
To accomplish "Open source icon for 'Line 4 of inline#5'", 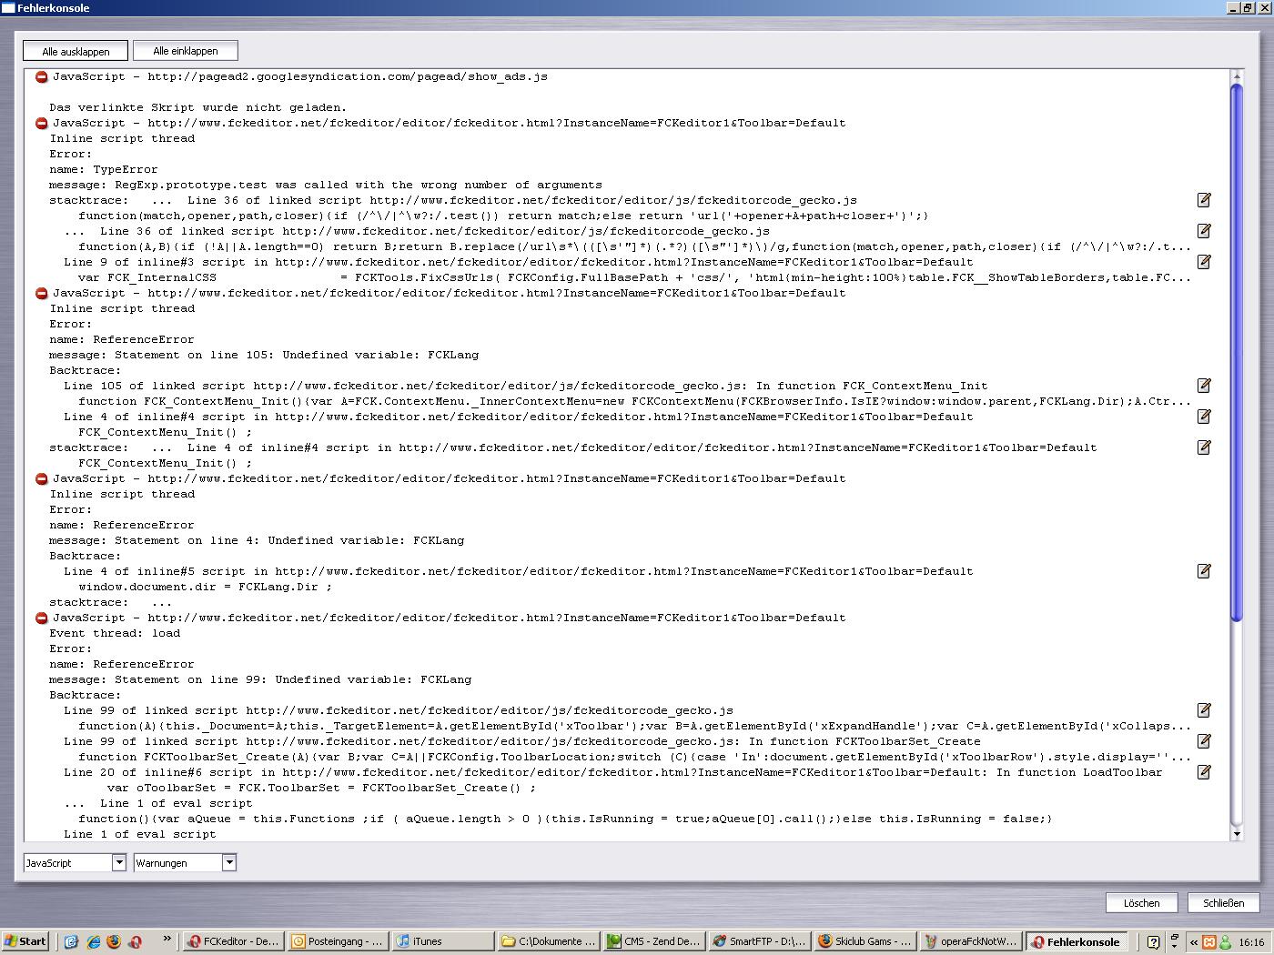I will coord(1204,571).
